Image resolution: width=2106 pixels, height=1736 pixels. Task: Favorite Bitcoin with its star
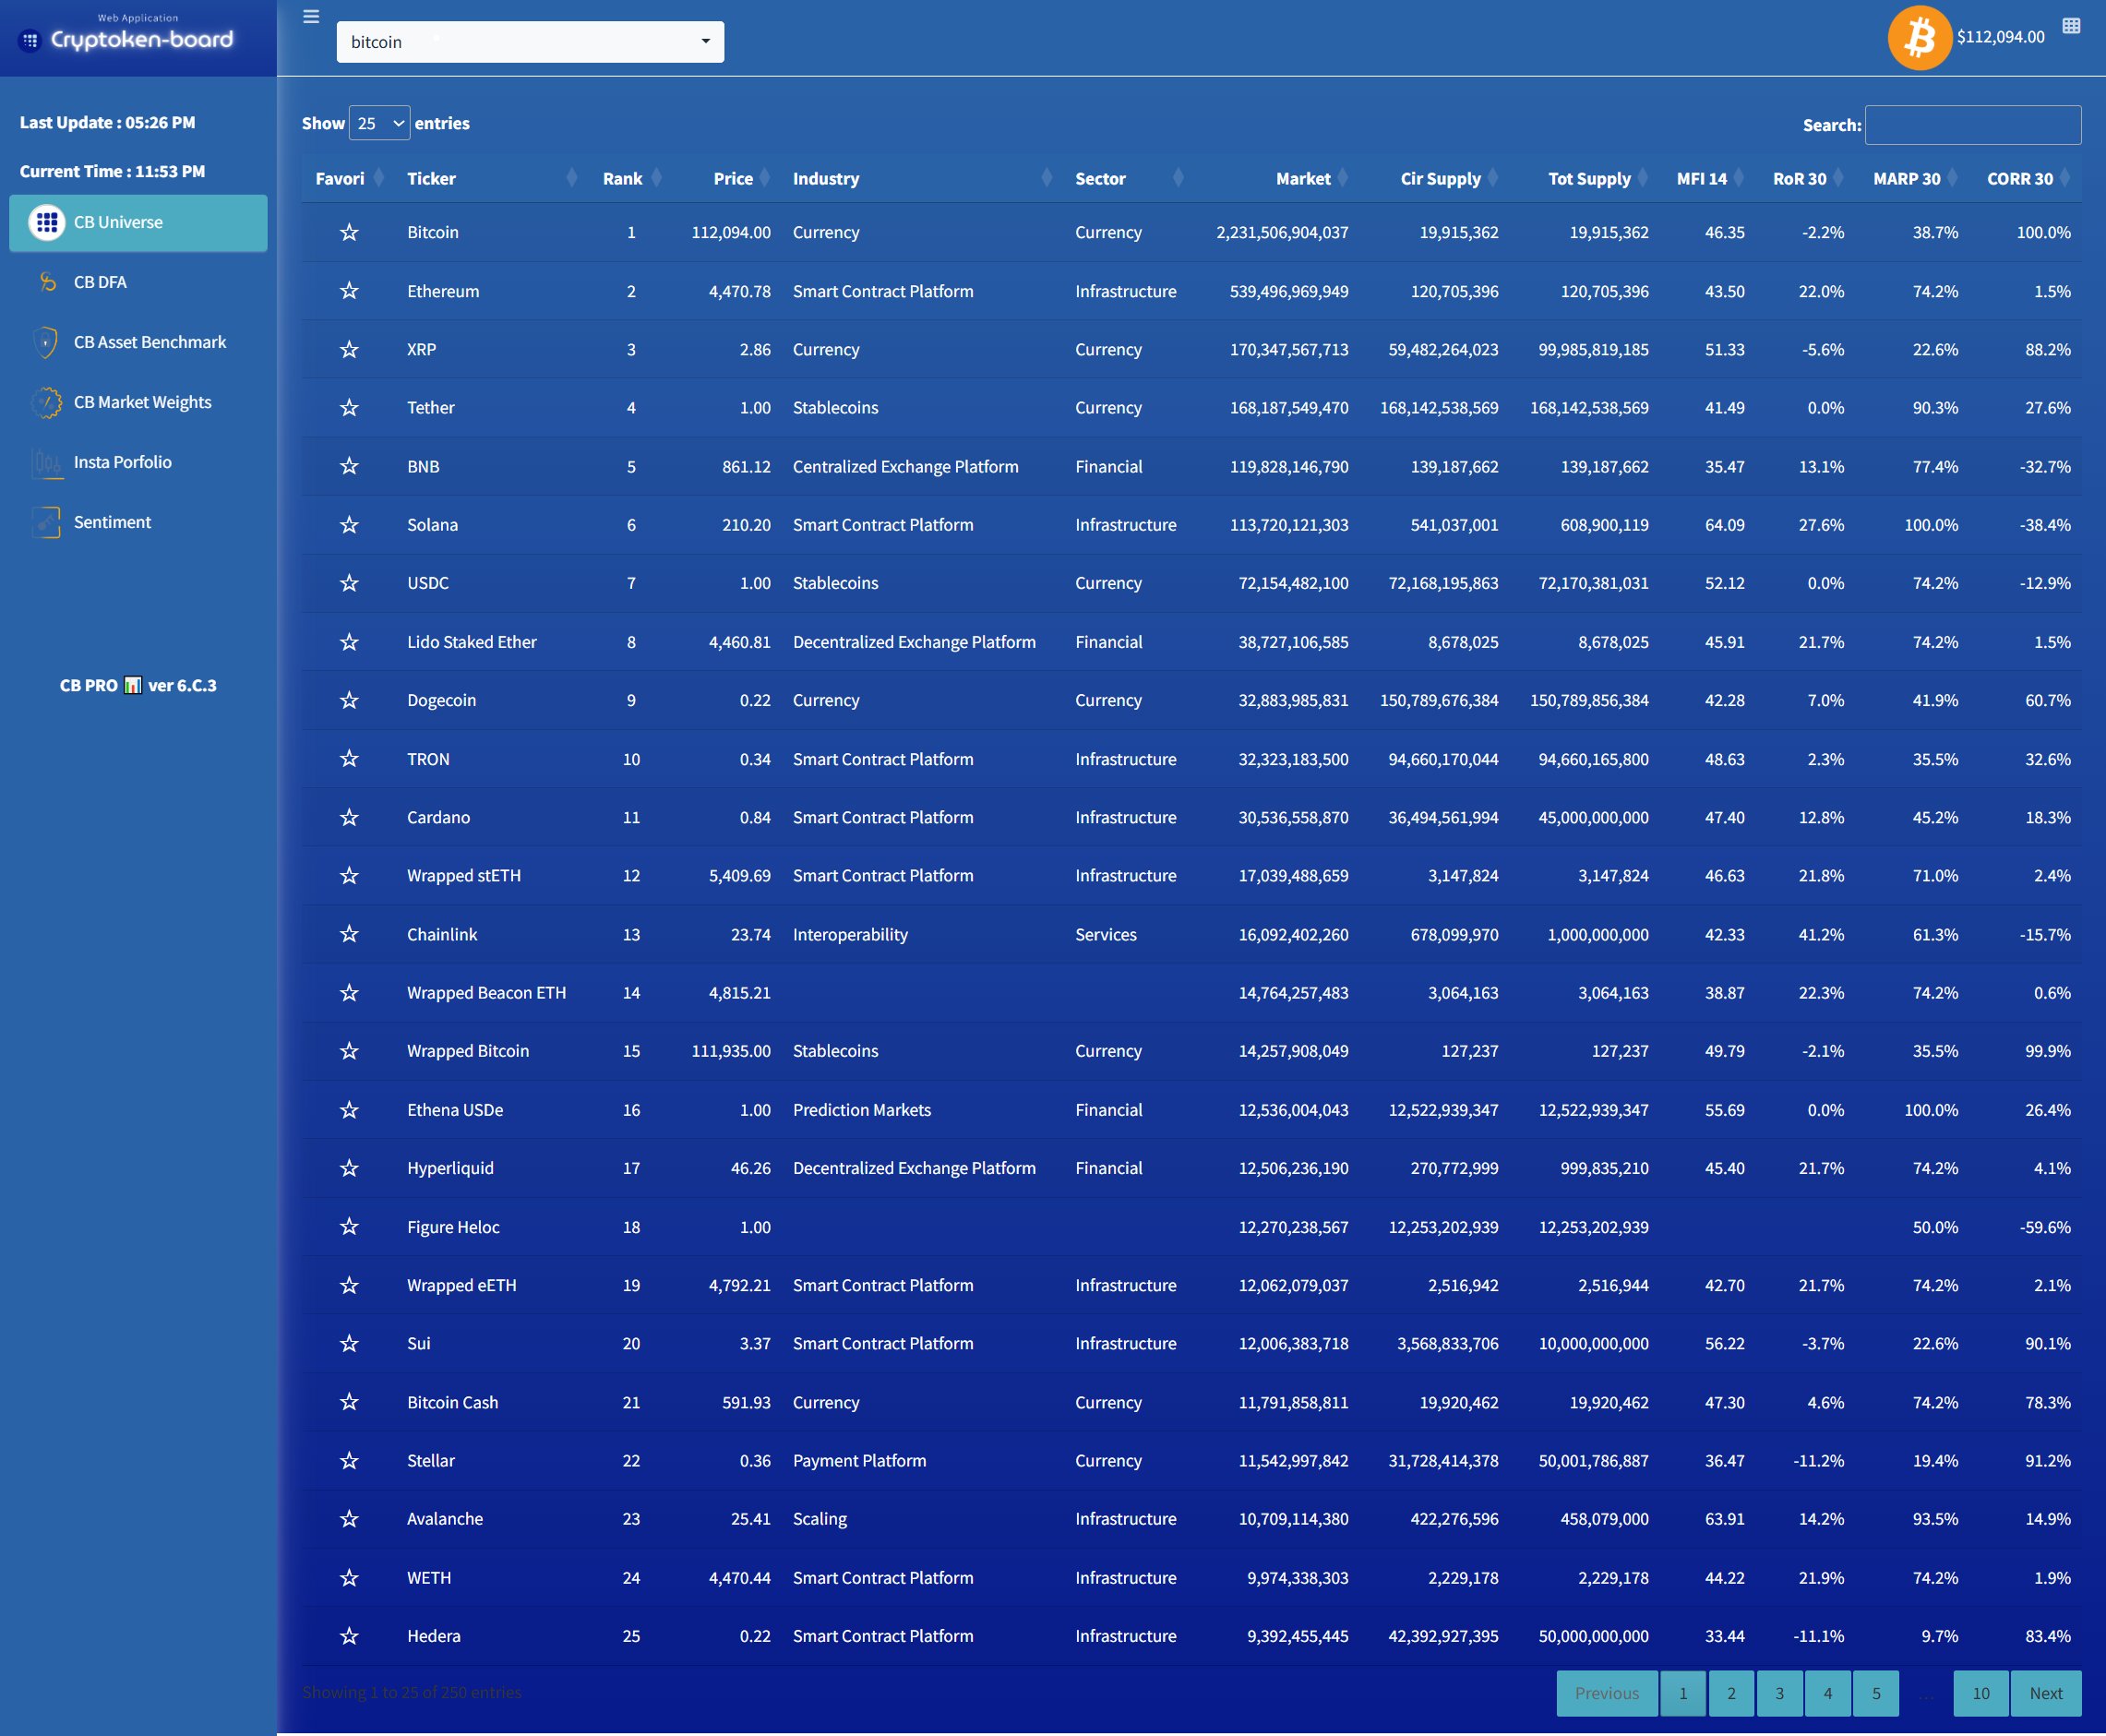pos(348,232)
